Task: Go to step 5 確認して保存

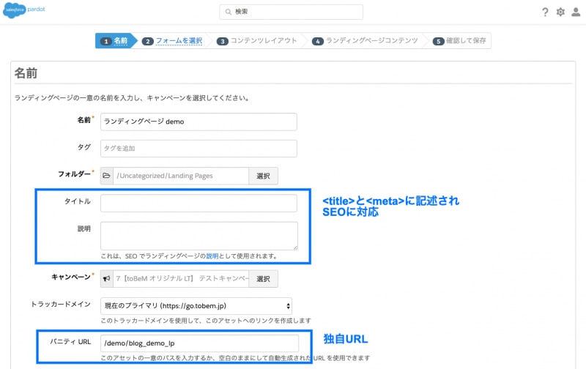Action: [459, 41]
